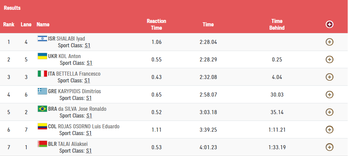The width and height of the screenshot is (348, 156).
Task: Click the Reaction Time column header
Action: 156,24
